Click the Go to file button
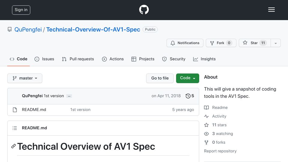This screenshot has width=288, height=162. 160,78
